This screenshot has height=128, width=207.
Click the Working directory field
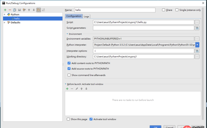(144, 57)
